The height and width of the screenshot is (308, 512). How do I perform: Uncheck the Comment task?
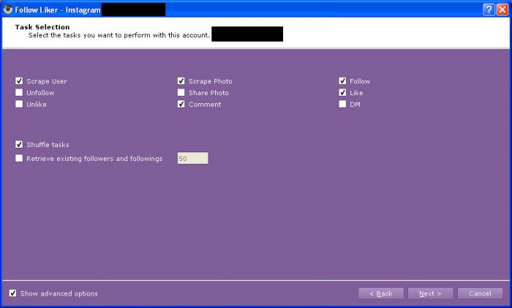(181, 104)
